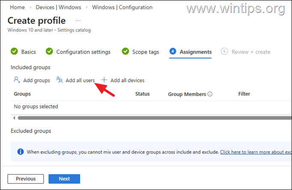Click the Excluded groups heading

[31, 131]
